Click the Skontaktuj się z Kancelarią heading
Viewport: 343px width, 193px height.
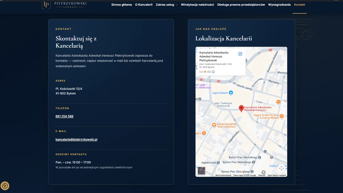tap(76, 42)
